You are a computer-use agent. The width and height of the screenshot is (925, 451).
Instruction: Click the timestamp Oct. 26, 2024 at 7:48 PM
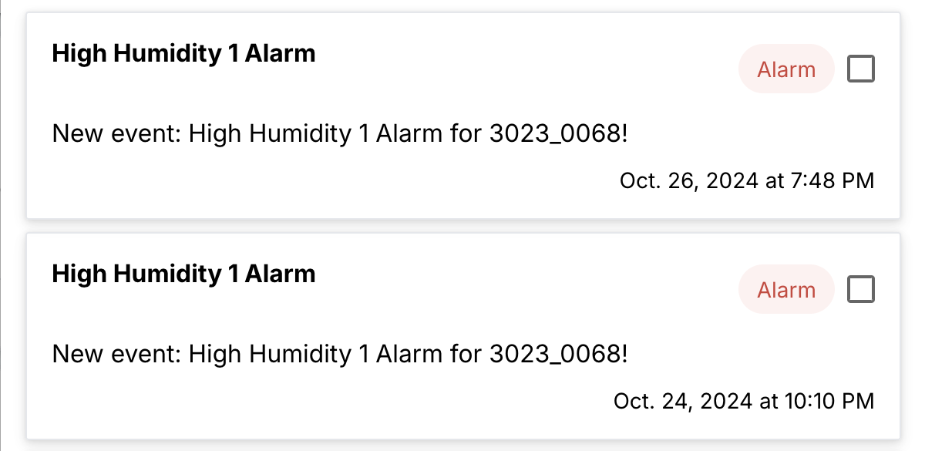(x=745, y=180)
